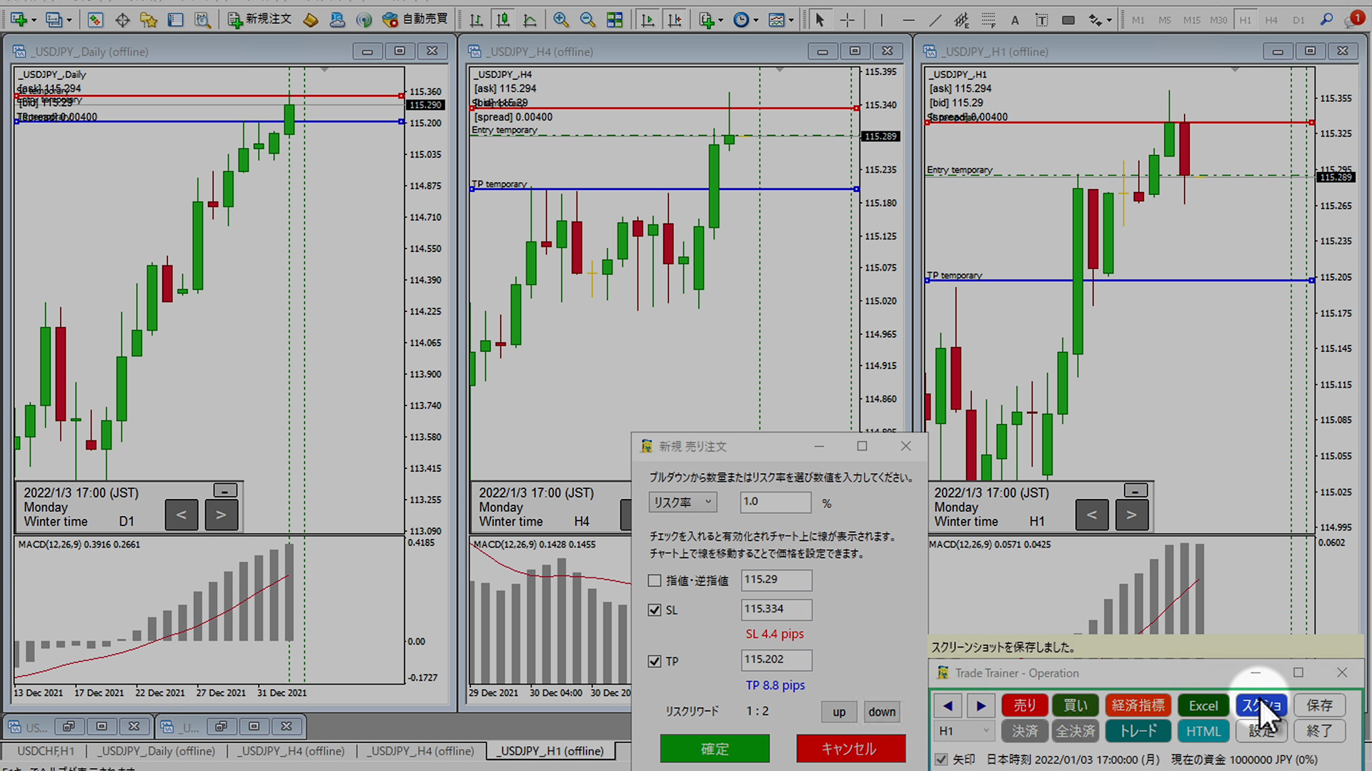Switch to the USDCHF,H1 tab
Screen dimensions: 1372x771
point(46,750)
